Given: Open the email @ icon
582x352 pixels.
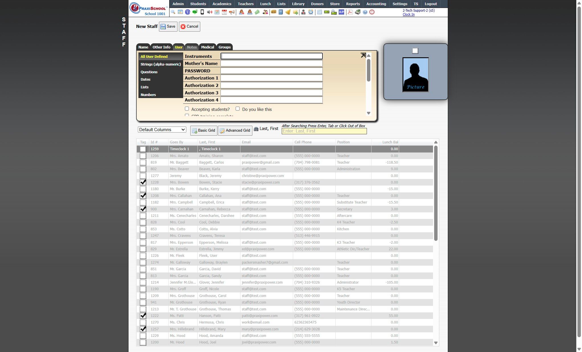Looking at the screenshot, I should pos(187,12).
